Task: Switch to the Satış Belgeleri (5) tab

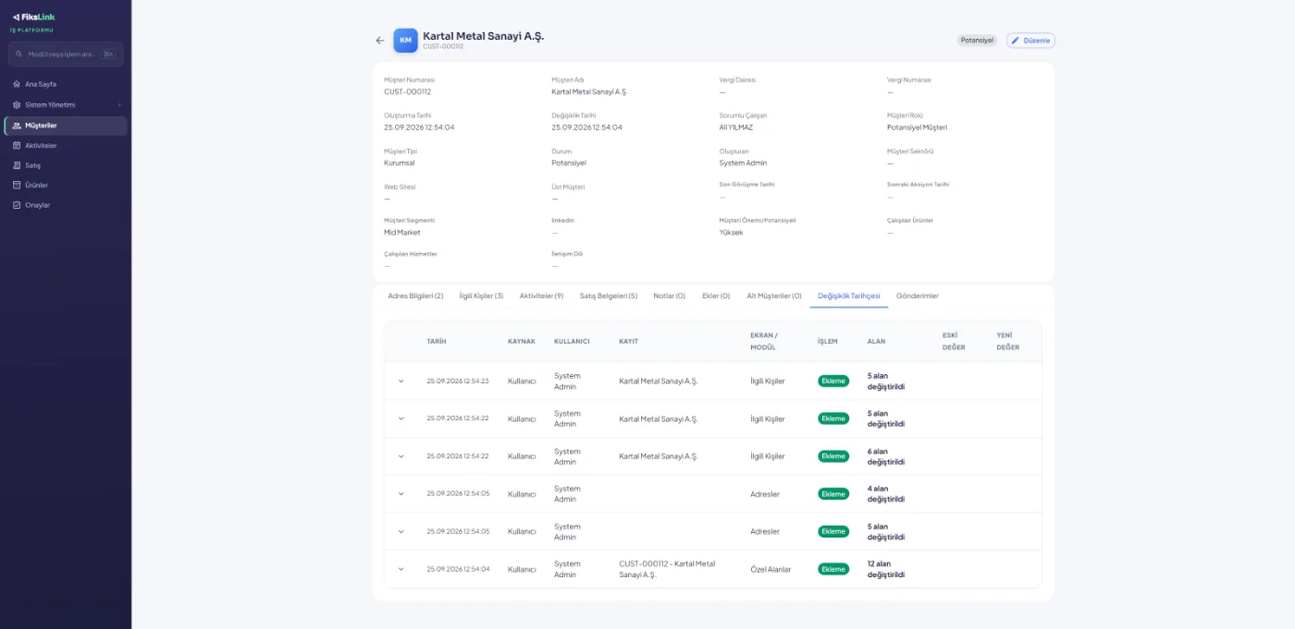Action: 609,296
